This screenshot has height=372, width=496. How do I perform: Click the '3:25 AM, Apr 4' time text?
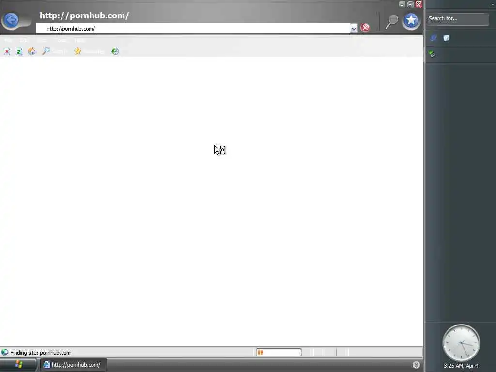pos(461,366)
